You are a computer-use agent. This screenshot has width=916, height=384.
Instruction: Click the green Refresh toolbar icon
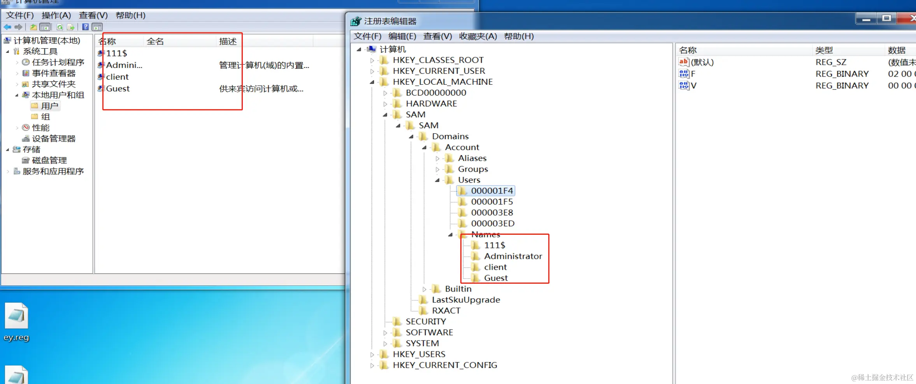[60, 27]
